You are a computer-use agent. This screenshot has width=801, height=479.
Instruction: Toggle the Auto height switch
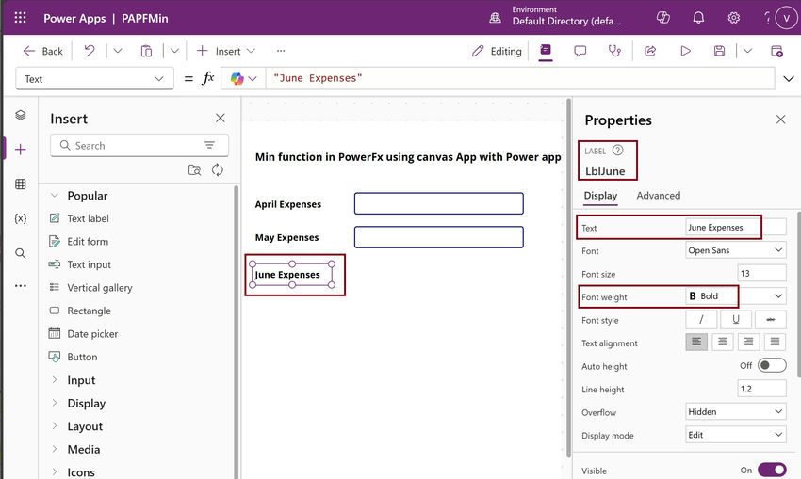[772, 365]
